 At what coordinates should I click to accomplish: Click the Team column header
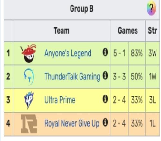coord(62,31)
